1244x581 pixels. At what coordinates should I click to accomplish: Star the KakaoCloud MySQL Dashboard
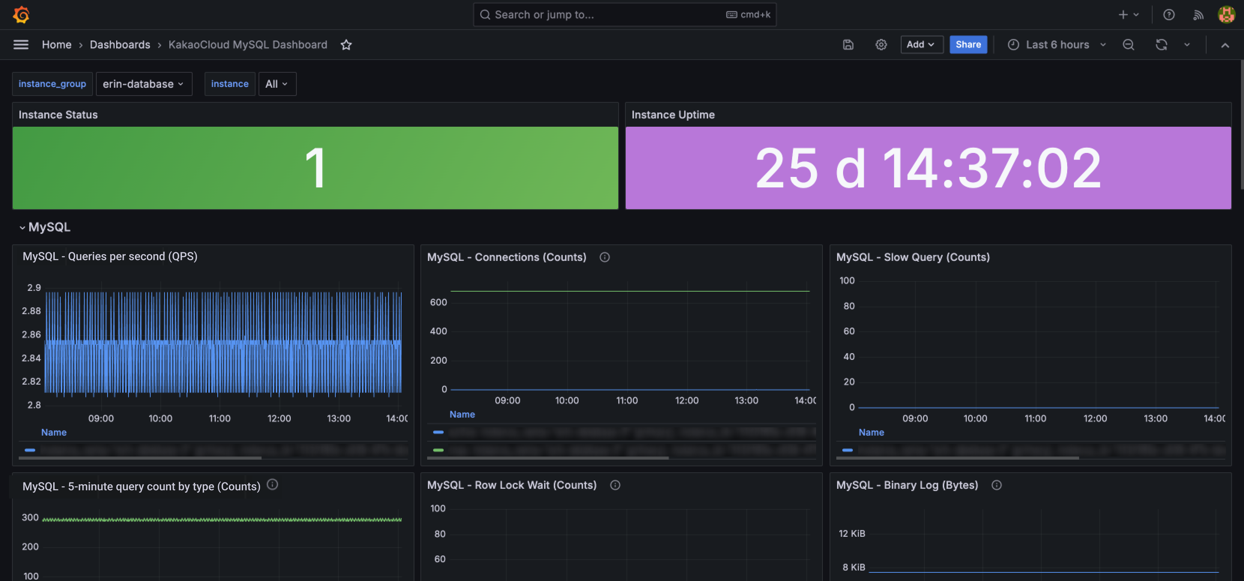[346, 45]
